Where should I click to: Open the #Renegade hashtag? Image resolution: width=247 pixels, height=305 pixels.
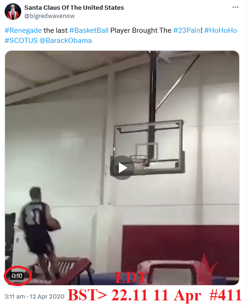(23, 30)
